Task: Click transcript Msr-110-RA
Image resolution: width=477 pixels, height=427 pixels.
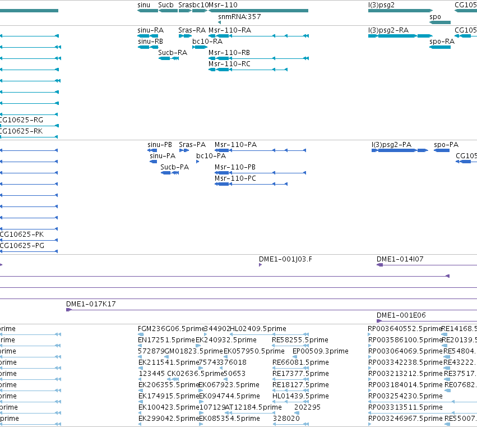Action: pos(230,30)
